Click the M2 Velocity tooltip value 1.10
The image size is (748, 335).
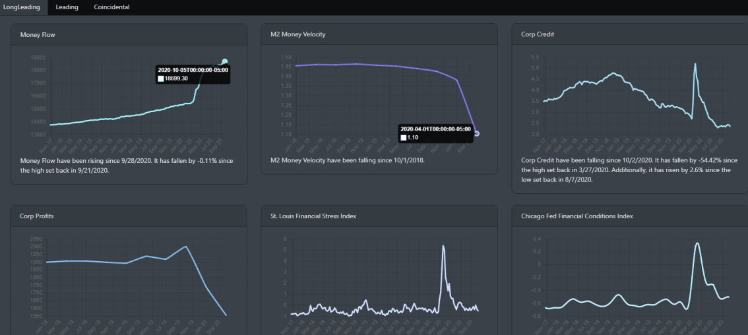pos(413,137)
